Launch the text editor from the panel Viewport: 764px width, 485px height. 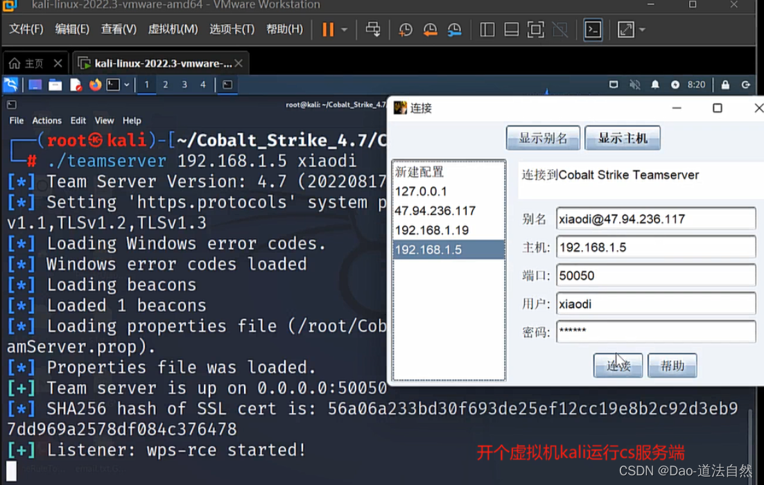(x=76, y=85)
